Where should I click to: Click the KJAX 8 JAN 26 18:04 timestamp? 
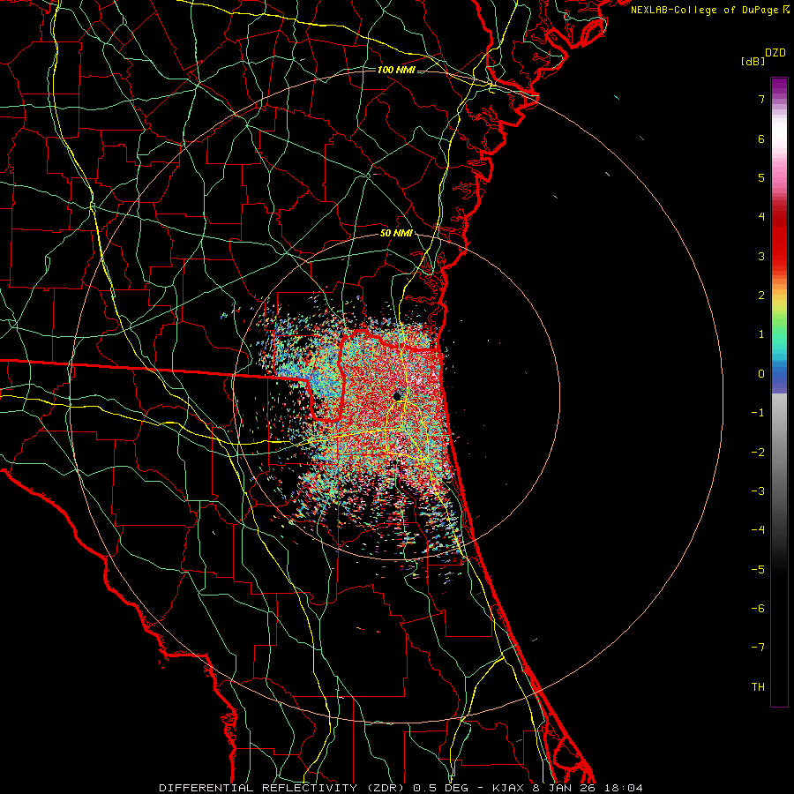point(567,788)
